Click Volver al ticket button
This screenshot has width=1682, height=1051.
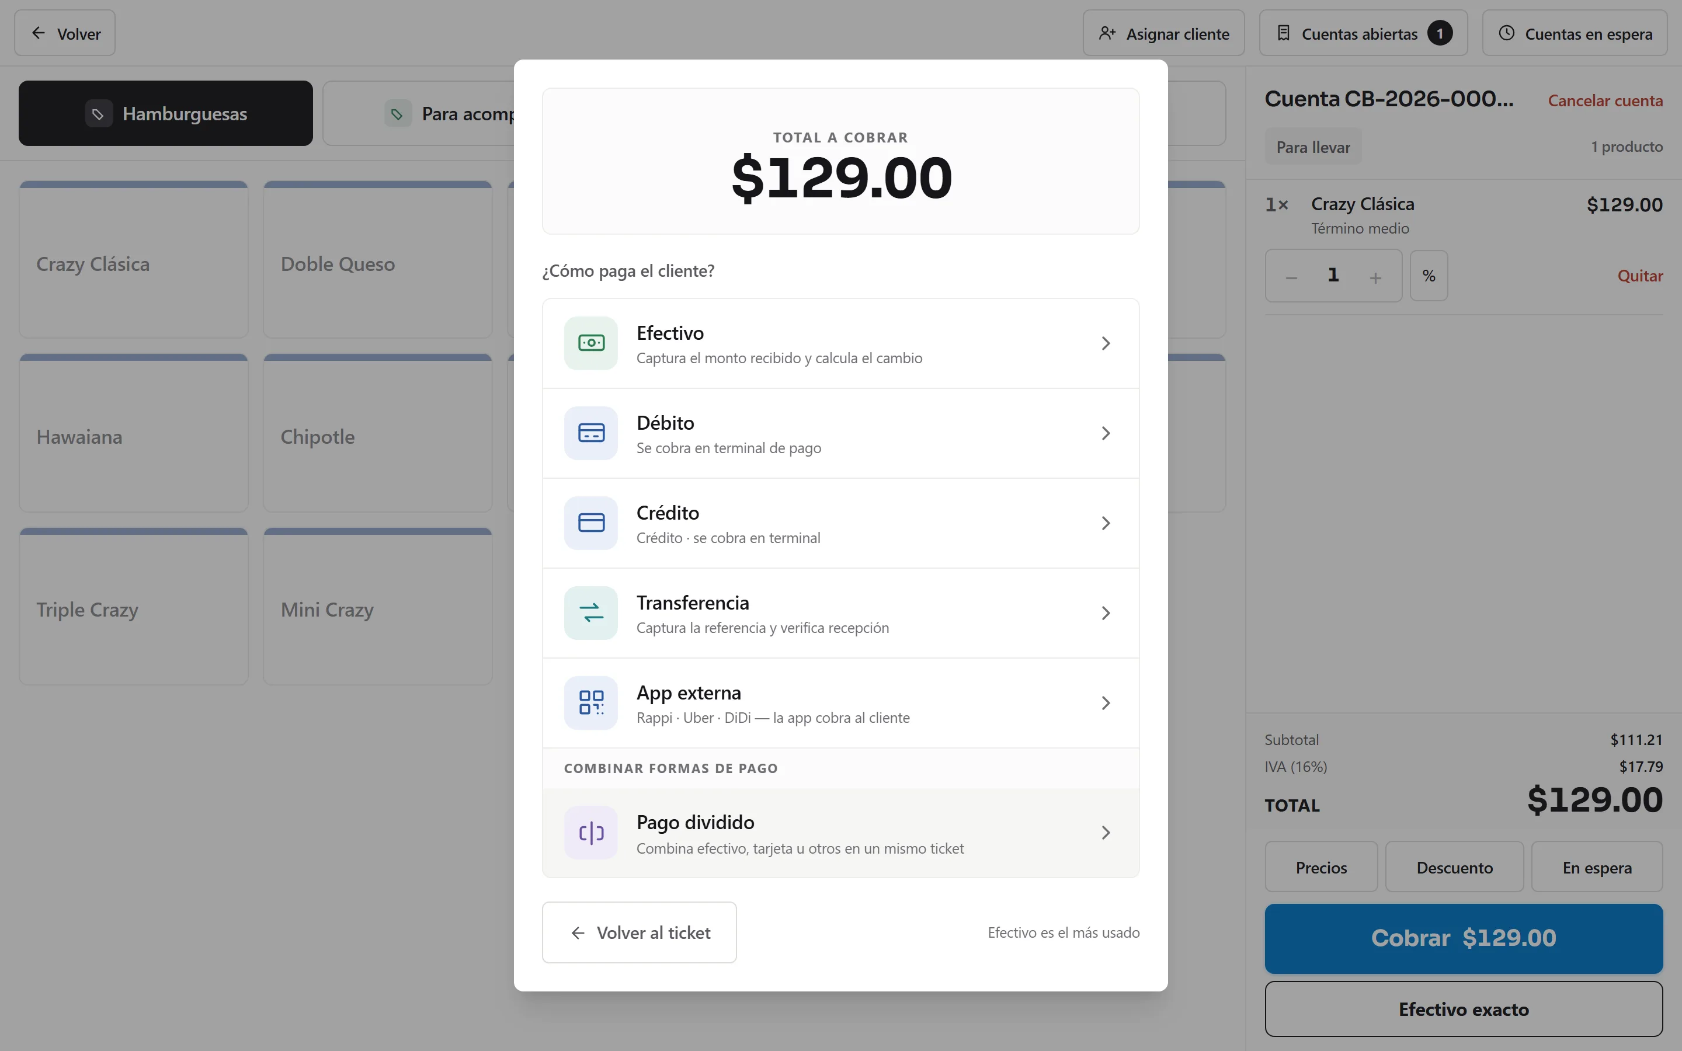(639, 932)
